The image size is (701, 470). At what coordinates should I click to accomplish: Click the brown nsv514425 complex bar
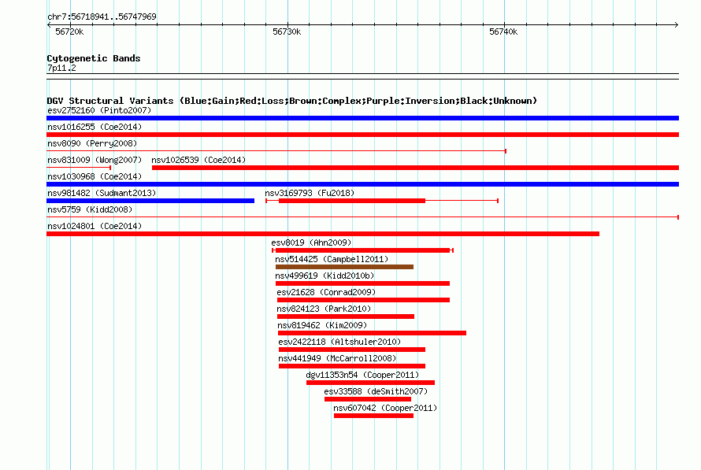point(344,267)
